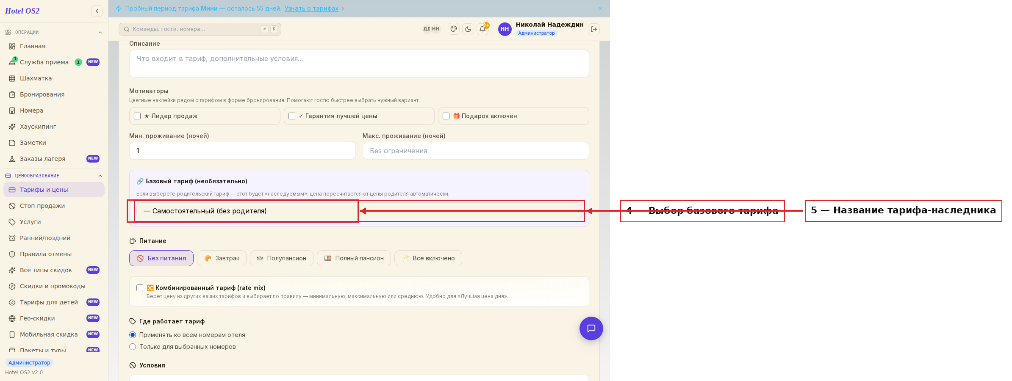Image resolution: width=1012 pixels, height=381 pixels.
Task: Open the color theme palette icon
Action: pyautogui.click(x=454, y=29)
